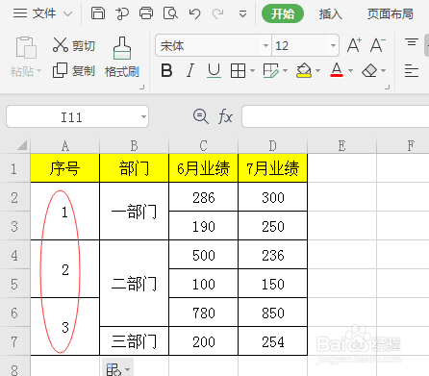
Task: Click the select-all corner triangle
Action: [x=22, y=146]
